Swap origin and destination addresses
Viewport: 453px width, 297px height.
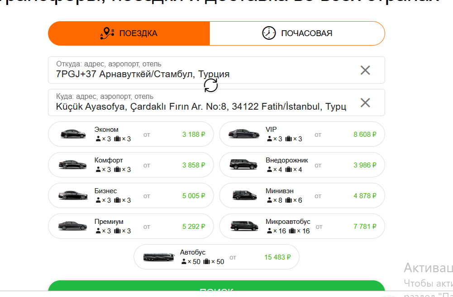[211, 86]
